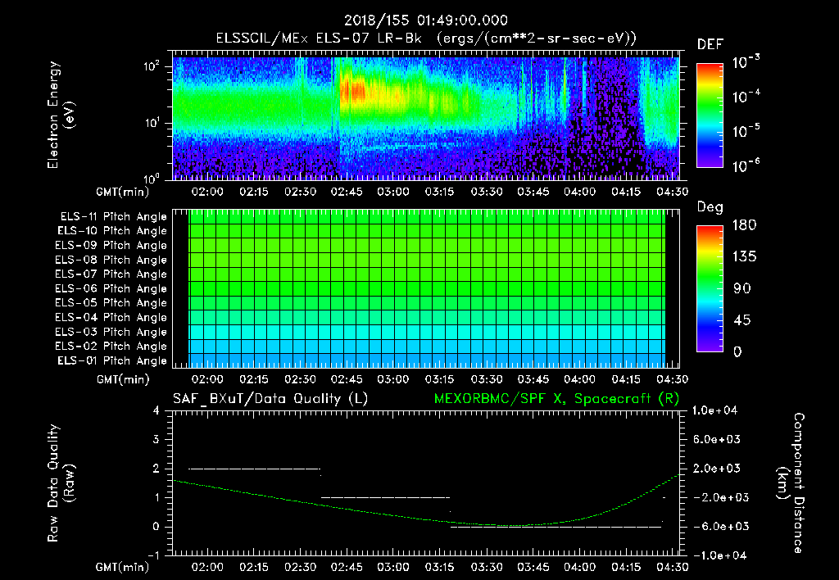Click the ELS-04 Pitch Angle label
The image size is (839, 580).
[x=111, y=317]
